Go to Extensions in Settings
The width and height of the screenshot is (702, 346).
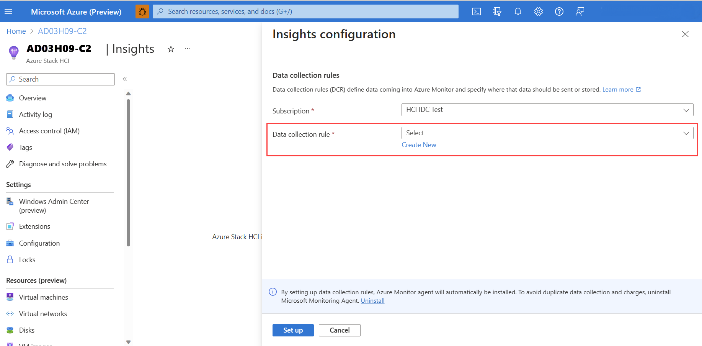[34, 226]
